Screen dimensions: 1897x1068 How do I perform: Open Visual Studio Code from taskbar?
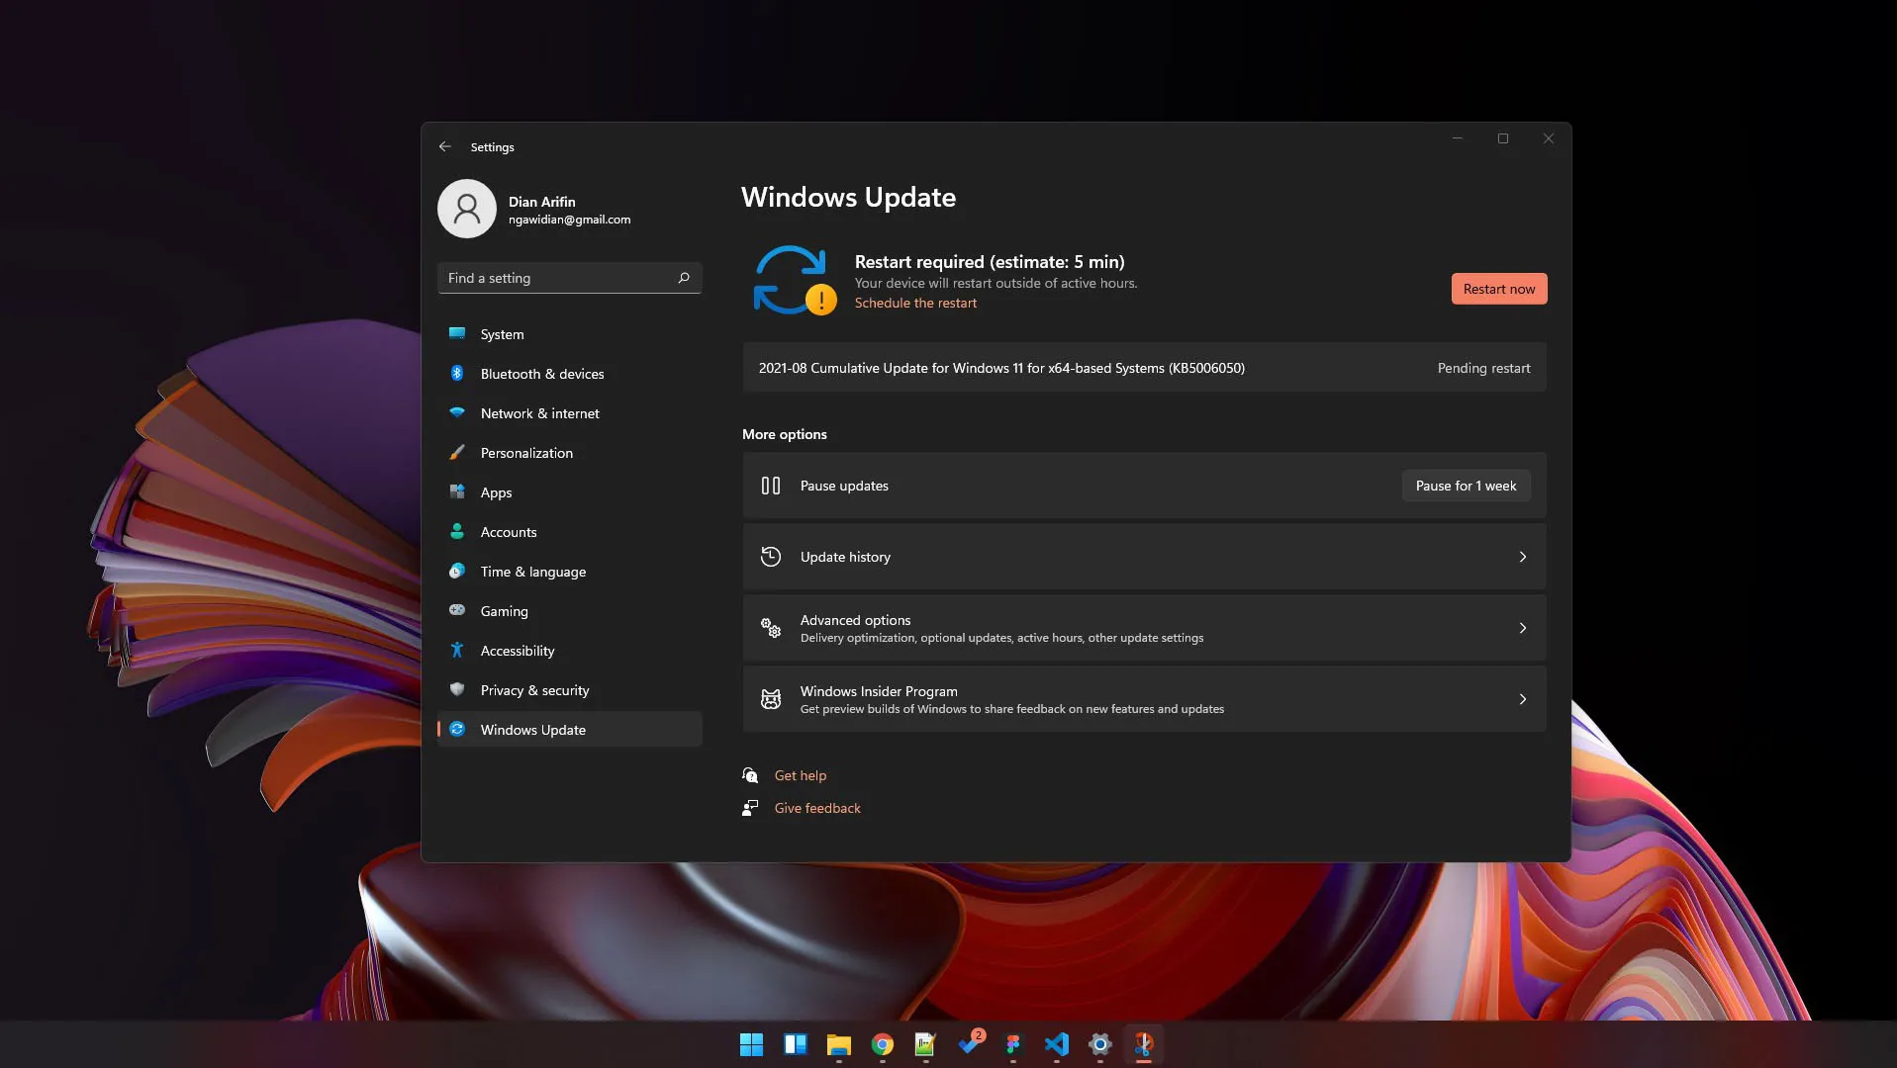(x=1056, y=1044)
